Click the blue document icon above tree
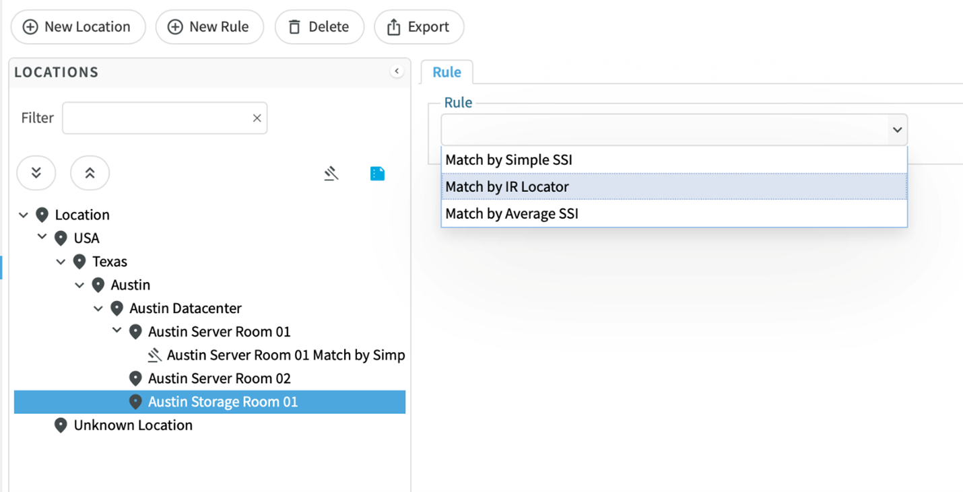963x492 pixels. click(377, 174)
